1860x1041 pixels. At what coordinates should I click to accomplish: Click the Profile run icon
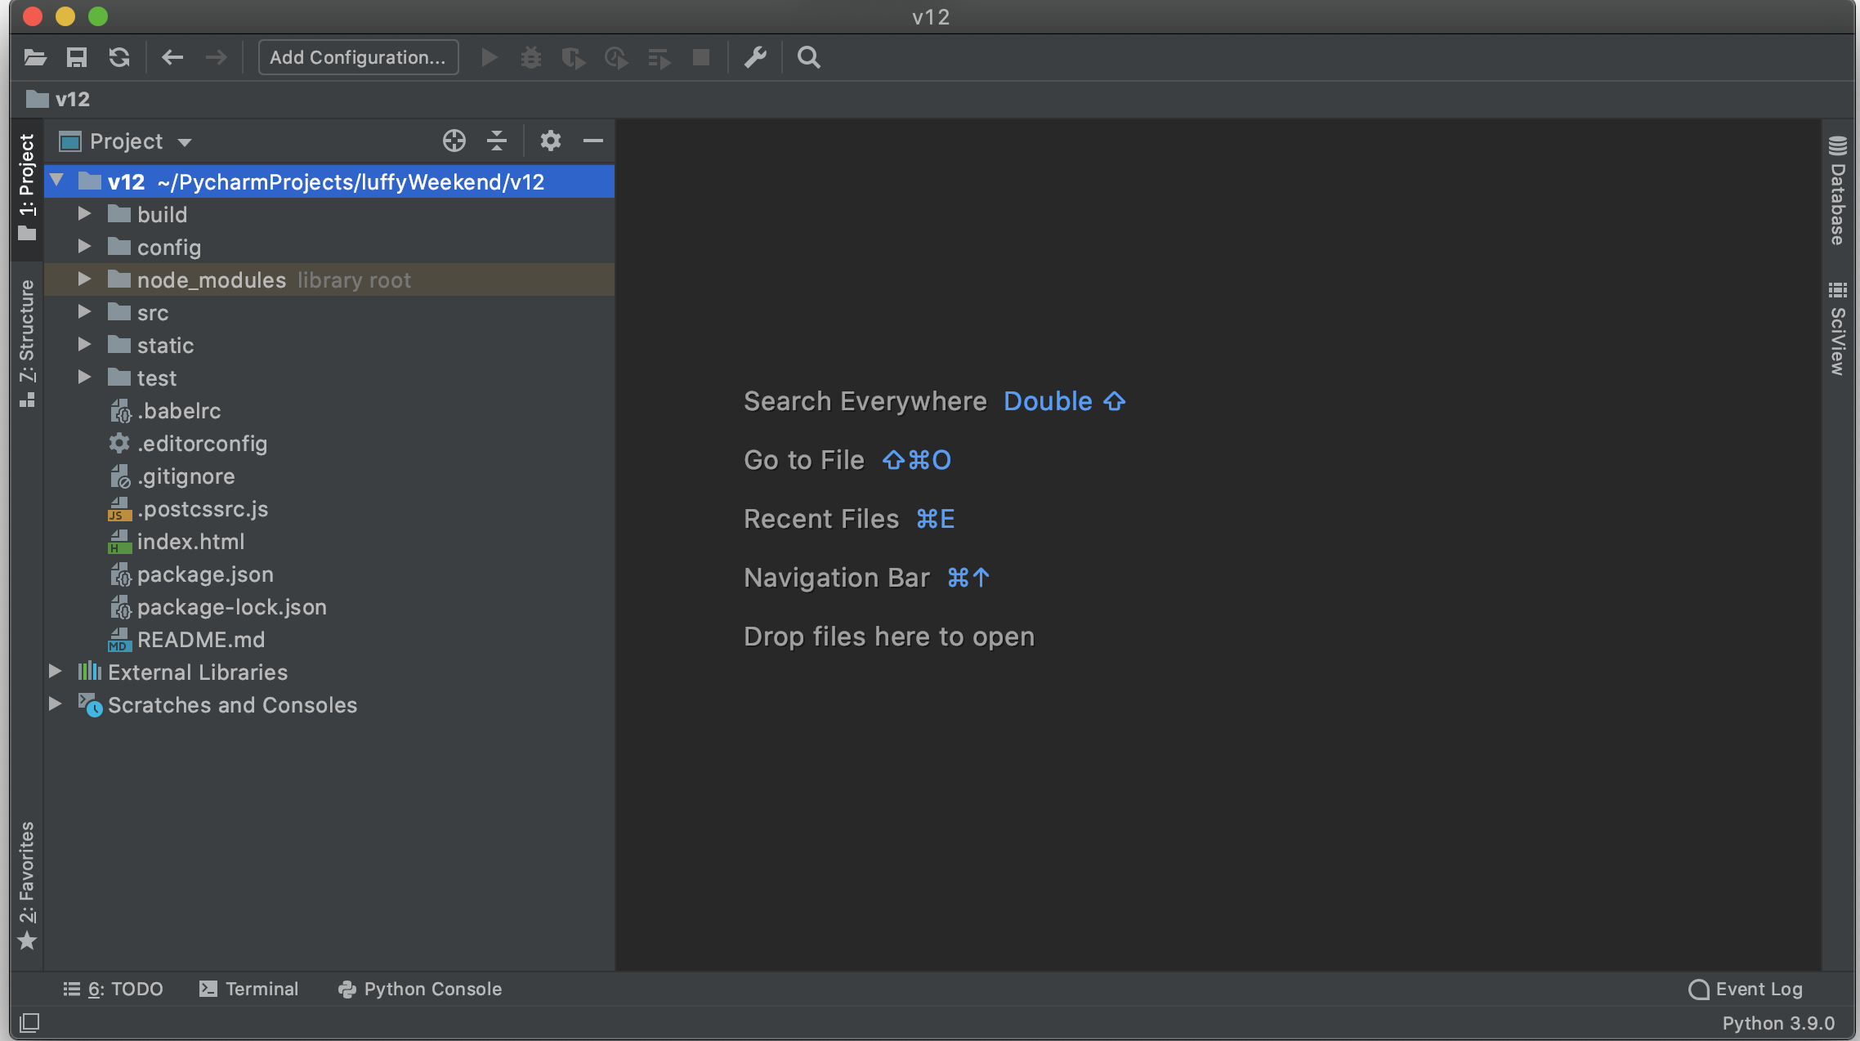tap(616, 57)
